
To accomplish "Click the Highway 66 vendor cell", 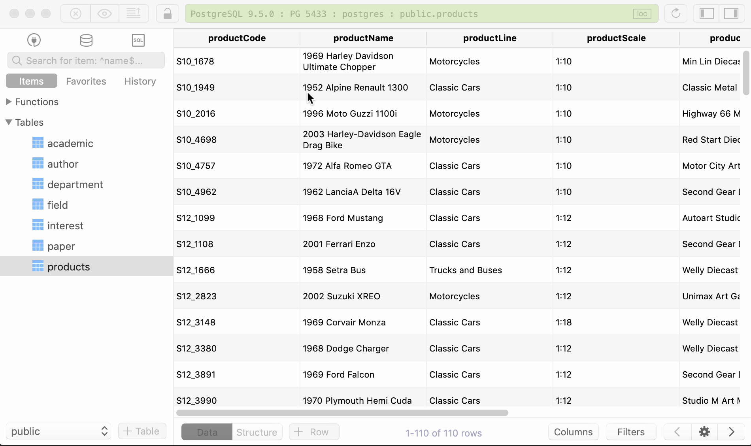I will pos(710,113).
